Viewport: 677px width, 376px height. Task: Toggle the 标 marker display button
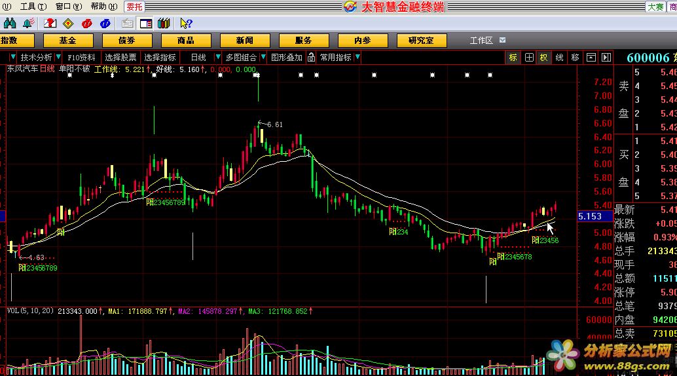pyautogui.click(x=513, y=58)
